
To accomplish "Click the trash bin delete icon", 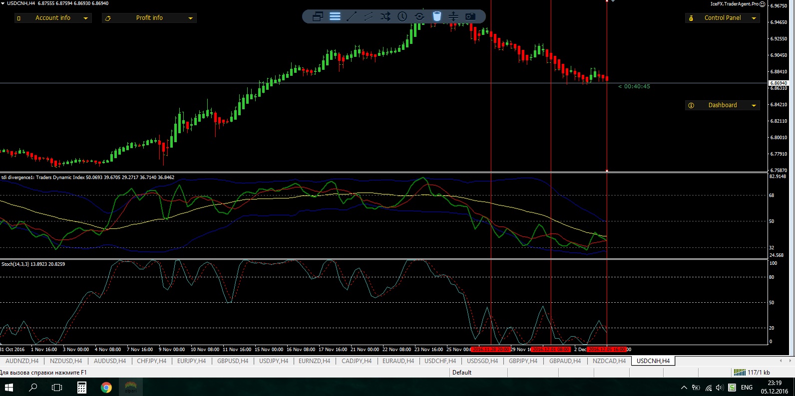I will coord(437,16).
